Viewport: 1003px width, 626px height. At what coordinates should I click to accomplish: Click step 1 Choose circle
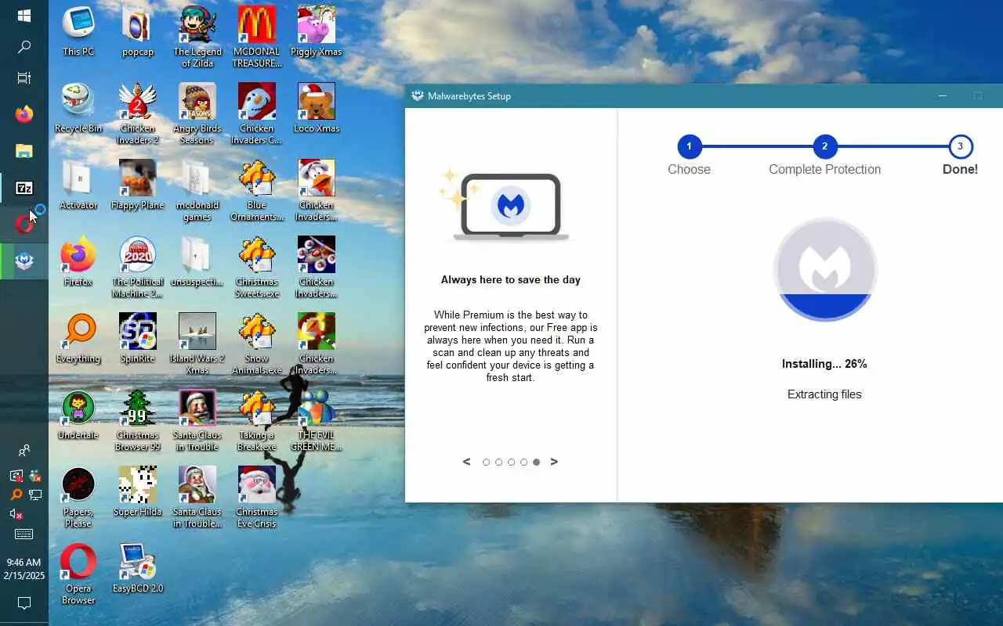(690, 146)
